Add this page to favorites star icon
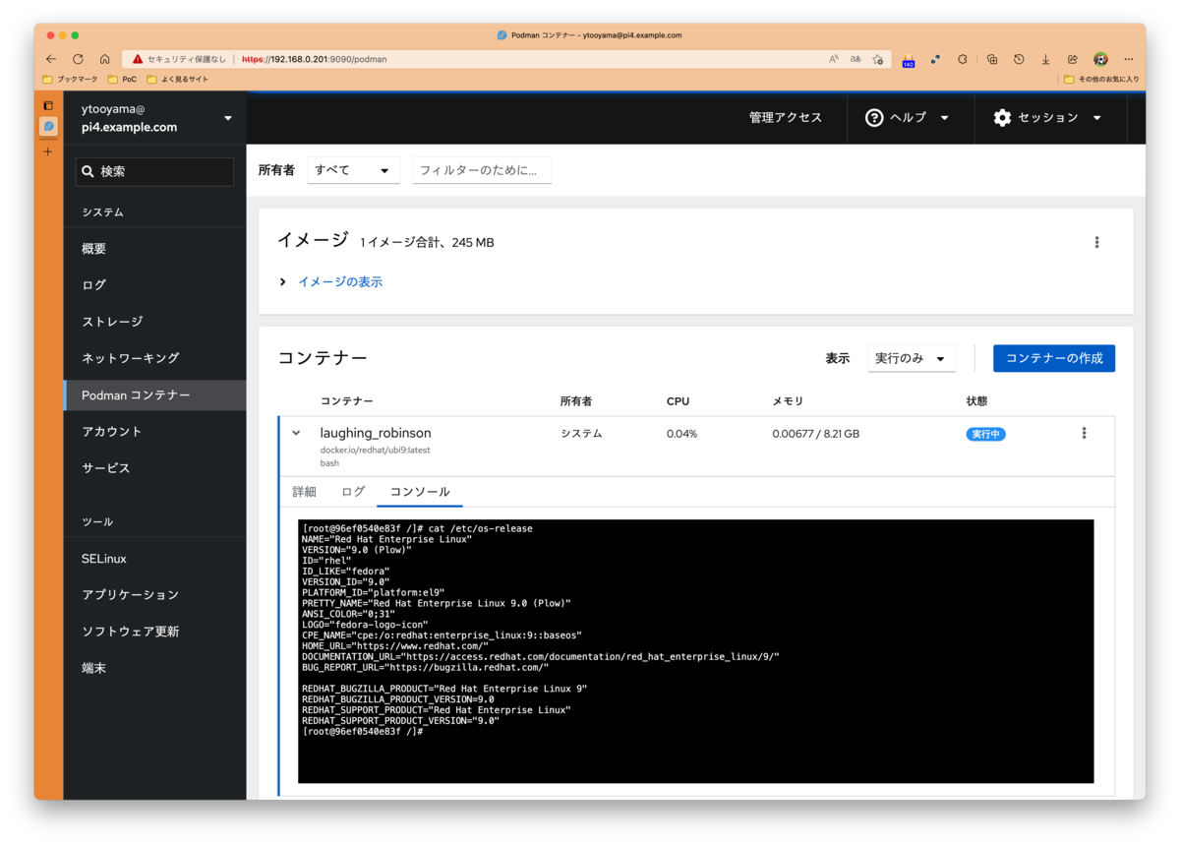Image resolution: width=1180 pixels, height=845 pixels. pos(878,59)
